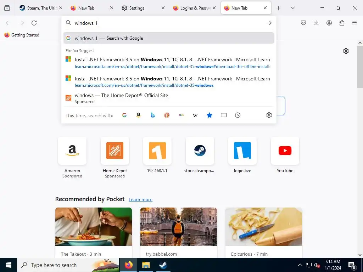Viewport: 363px width, 272px height.
Task: Click the Go arrow in the address bar
Action: [269, 23]
